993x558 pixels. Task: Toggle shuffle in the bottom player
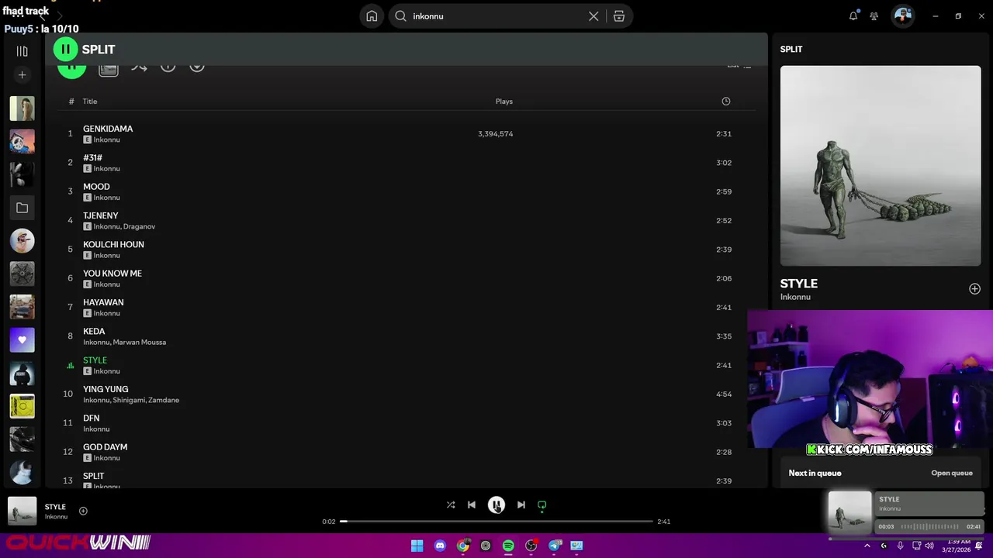click(x=451, y=505)
